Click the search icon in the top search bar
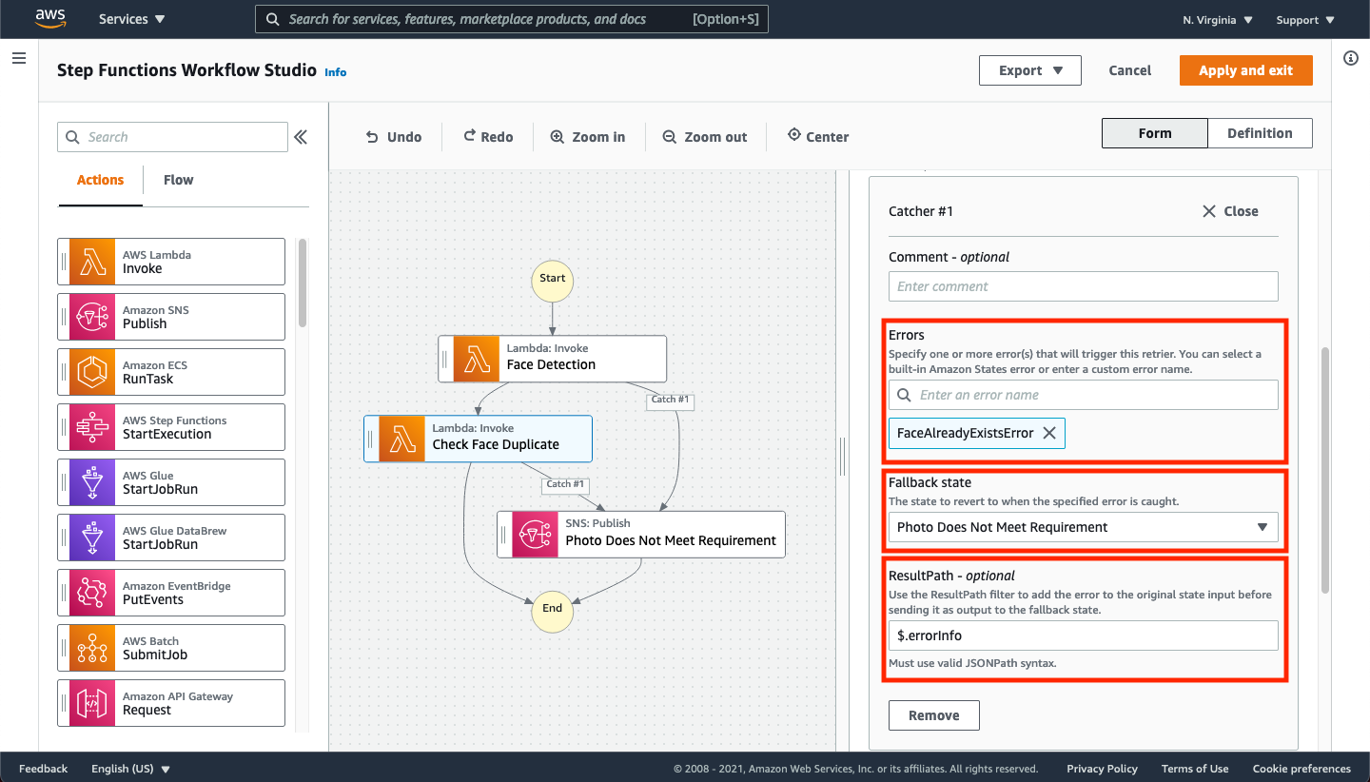This screenshot has width=1370, height=782. pyautogui.click(x=273, y=19)
